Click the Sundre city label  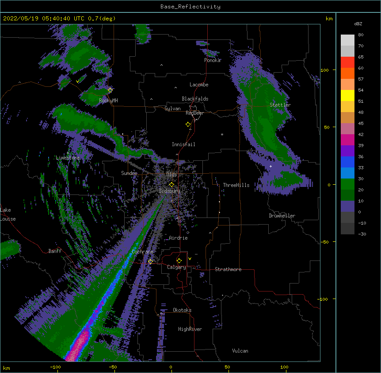click(x=129, y=173)
